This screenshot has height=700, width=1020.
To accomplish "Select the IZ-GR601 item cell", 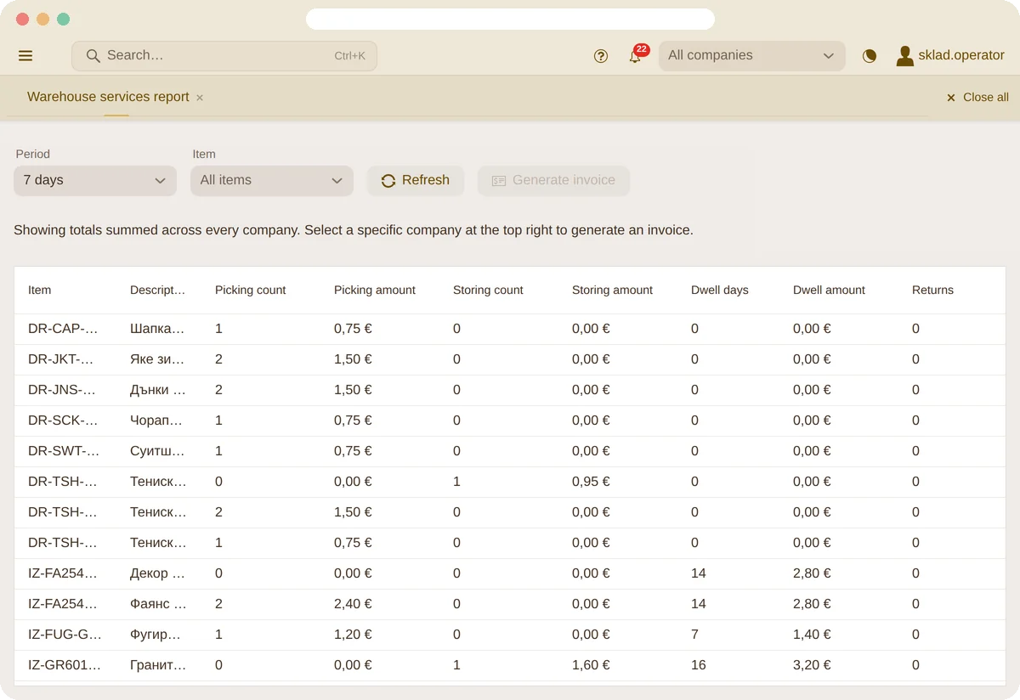I will coord(64,665).
